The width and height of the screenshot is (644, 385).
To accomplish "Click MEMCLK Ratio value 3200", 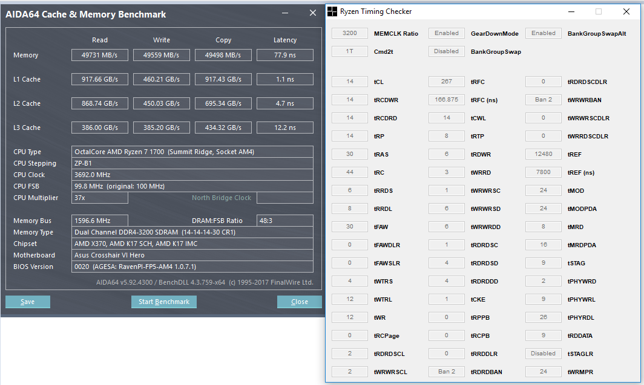I will click(350, 33).
